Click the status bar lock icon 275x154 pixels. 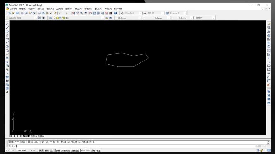click(262, 151)
